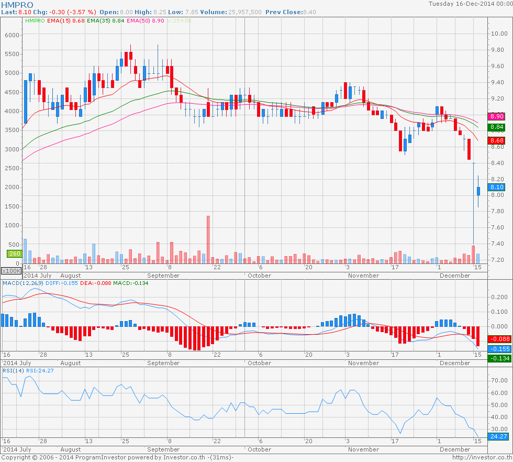Screen dimensions: 513x462
Task: Click the 10.00 price axis label
Action: pyautogui.click(x=499, y=34)
